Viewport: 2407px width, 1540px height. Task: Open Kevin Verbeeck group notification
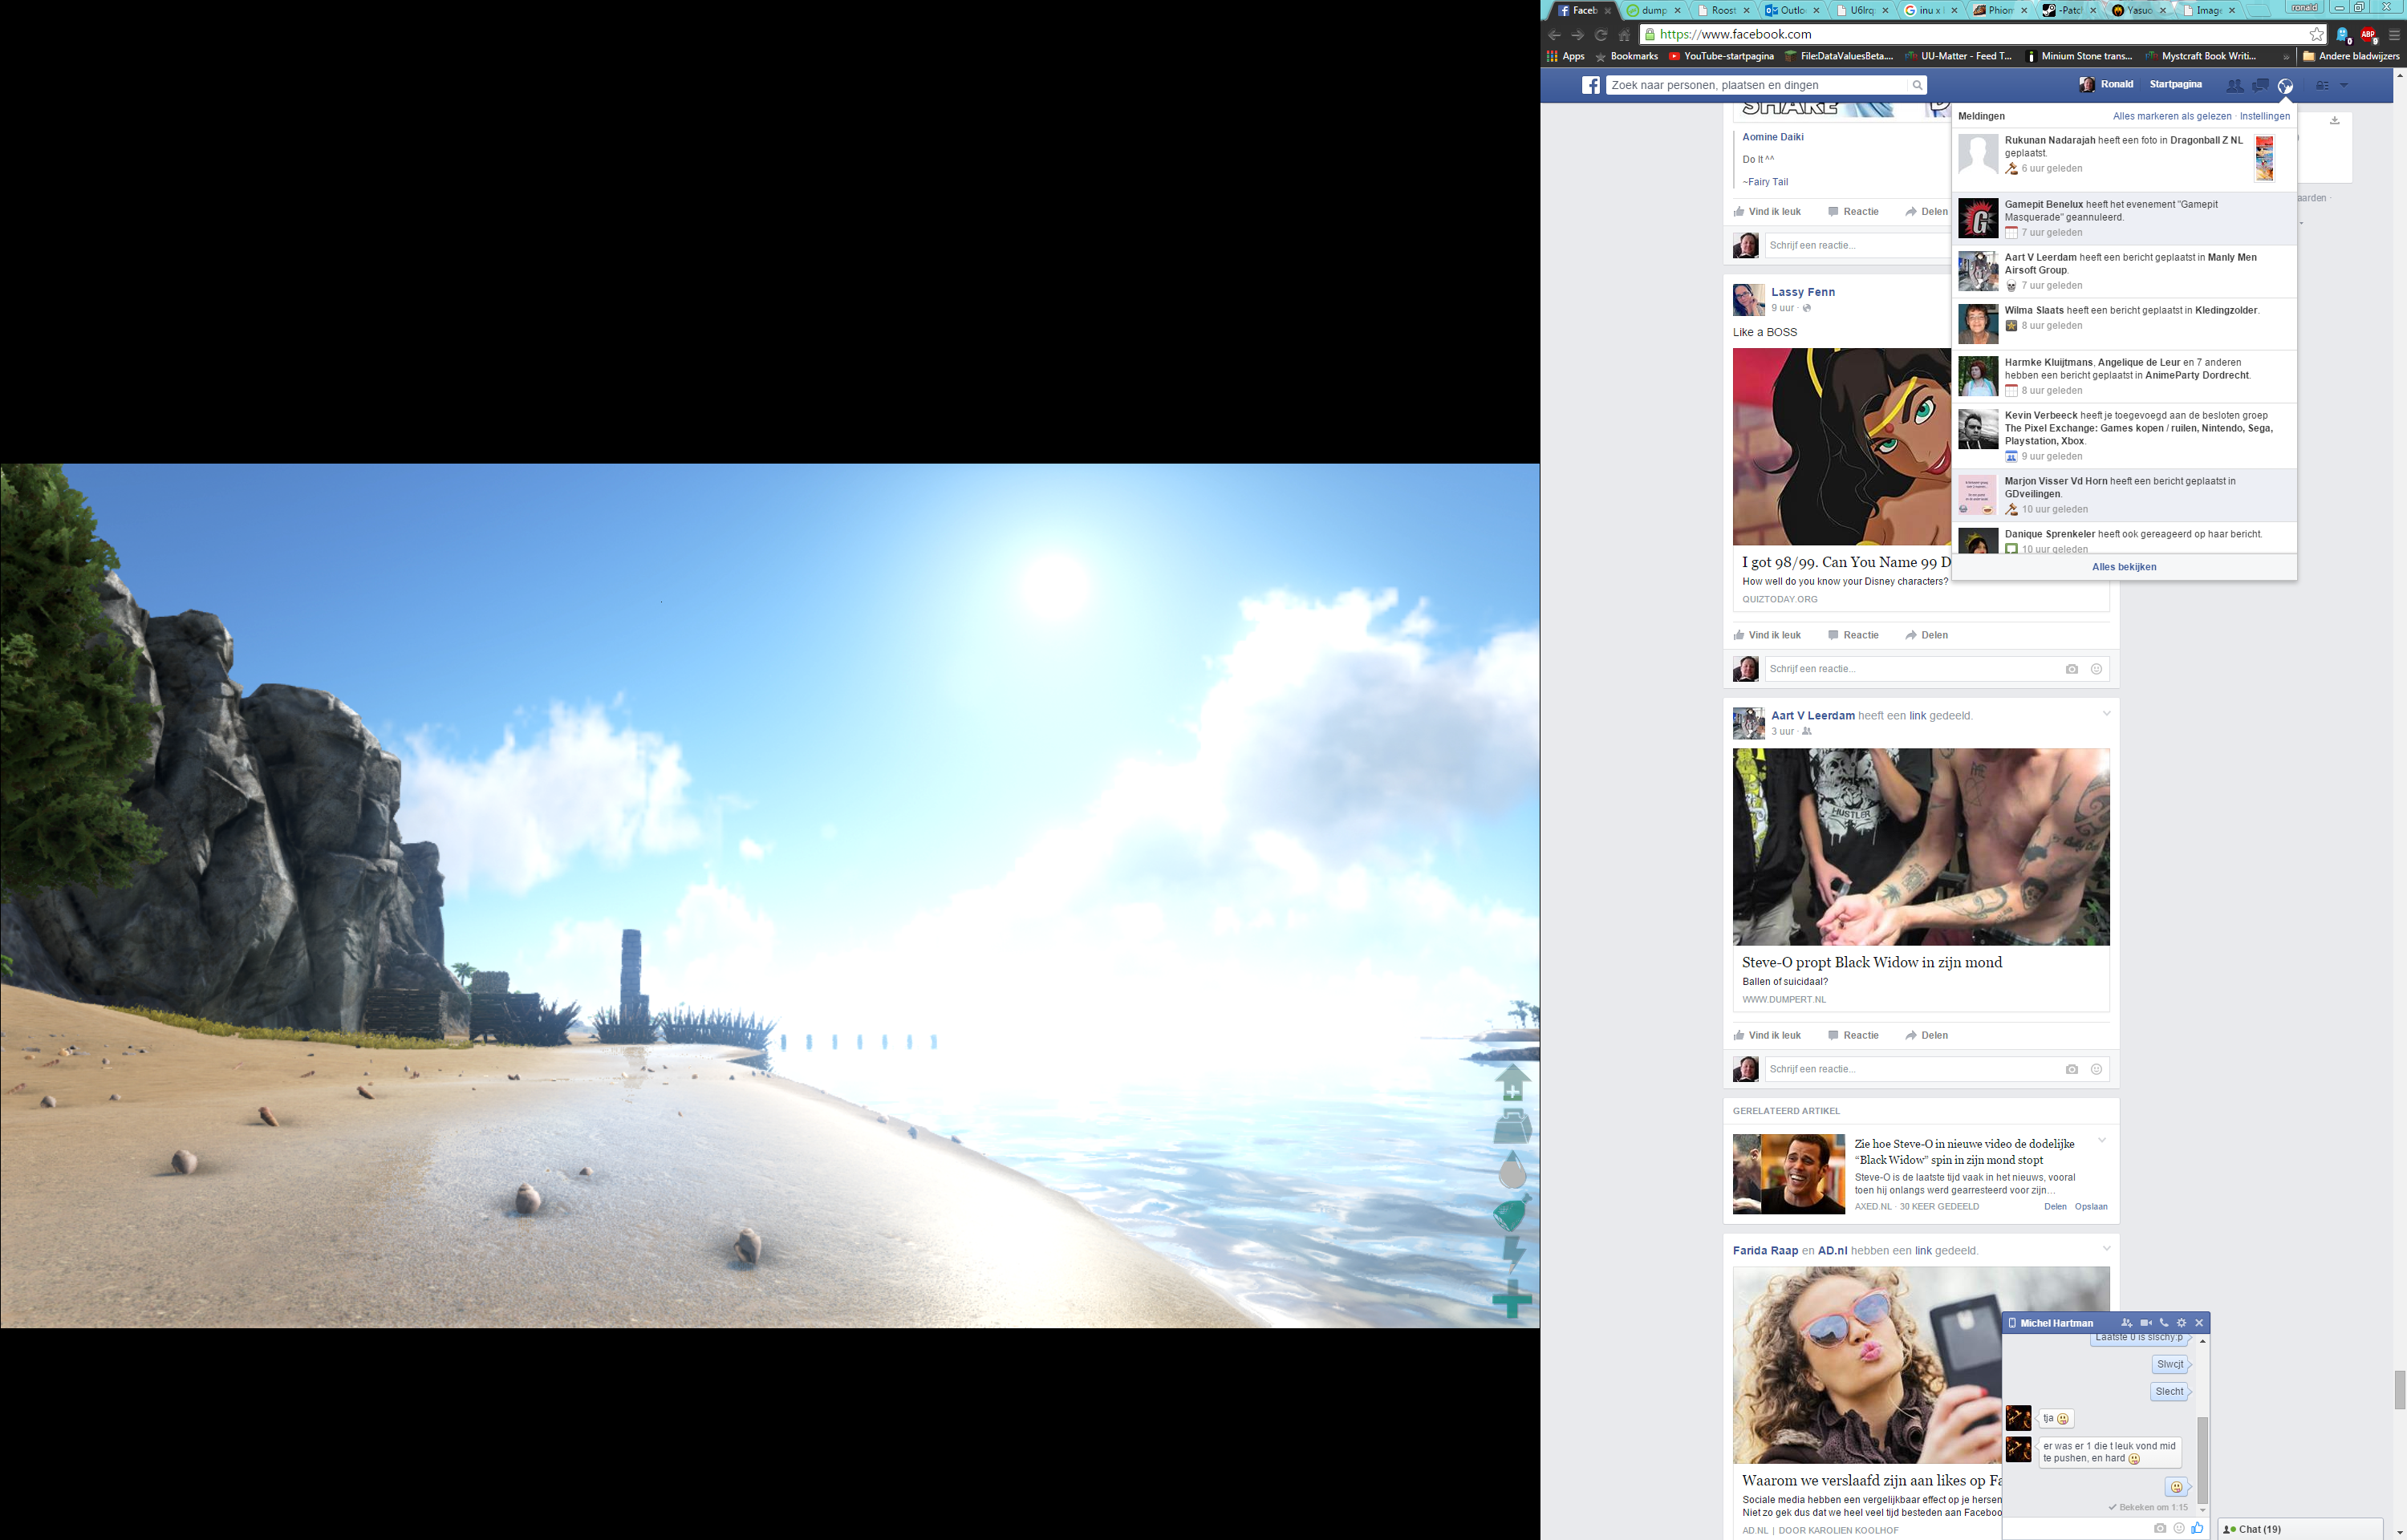click(2124, 435)
